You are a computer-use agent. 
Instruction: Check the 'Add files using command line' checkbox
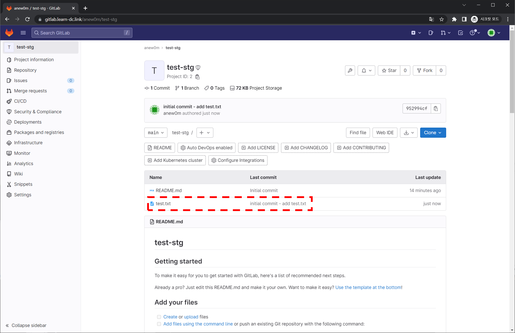click(159, 324)
